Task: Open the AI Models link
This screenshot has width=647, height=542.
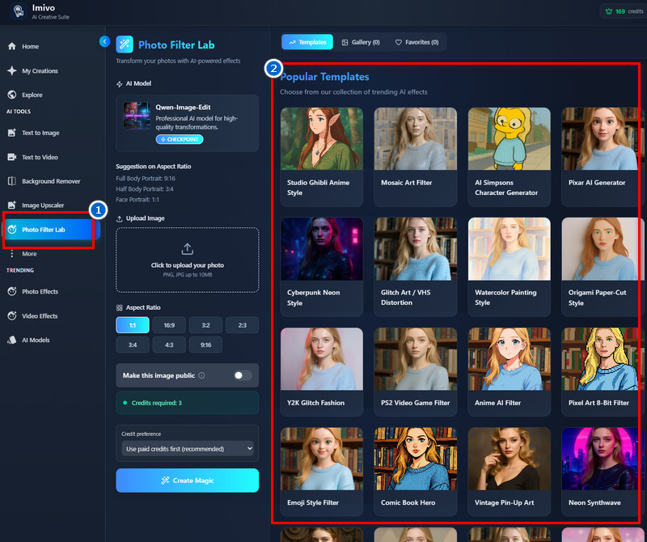Action: coord(50,340)
